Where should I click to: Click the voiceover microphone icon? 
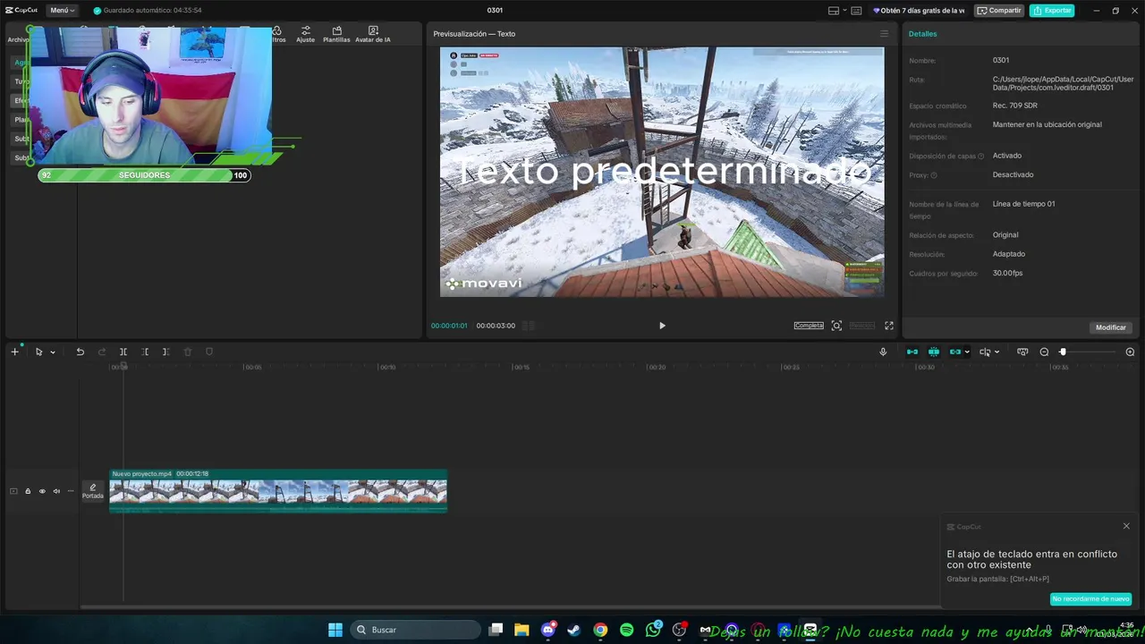coord(883,352)
